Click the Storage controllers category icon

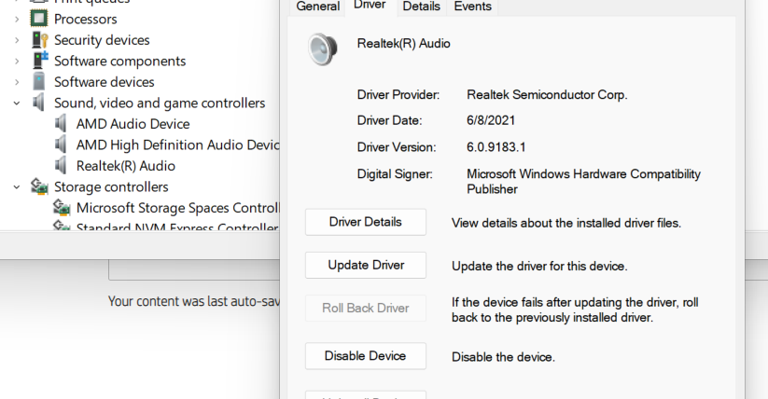39,186
